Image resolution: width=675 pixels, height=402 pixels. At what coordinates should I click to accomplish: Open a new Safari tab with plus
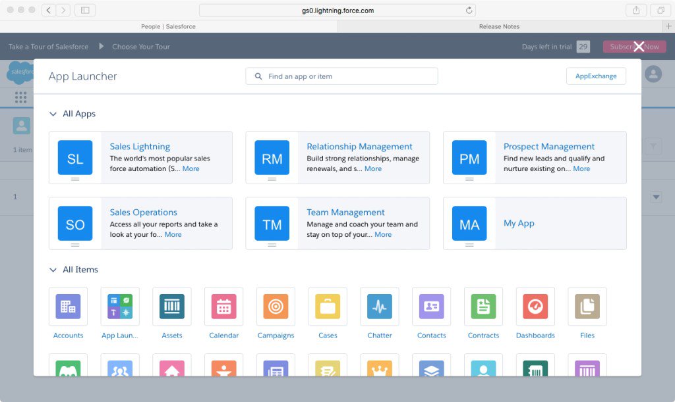click(x=668, y=26)
